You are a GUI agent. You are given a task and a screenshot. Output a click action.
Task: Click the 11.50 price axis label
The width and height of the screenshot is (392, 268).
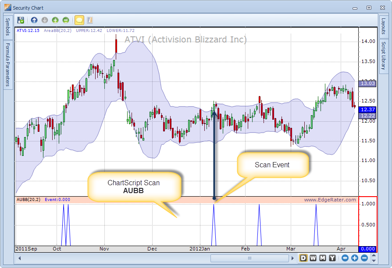[x=368, y=141]
